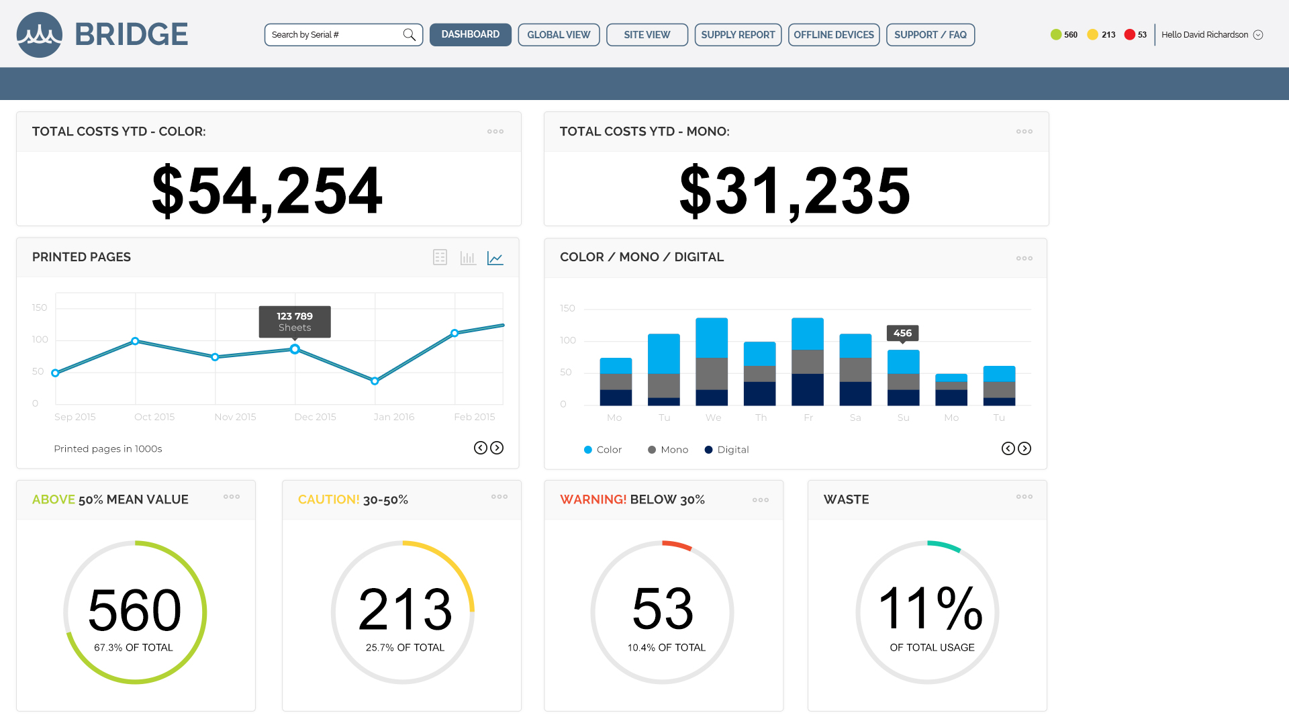Viewport: 1289px width, 725px height.
Task: Click the OF TOTAL USAGE label
Action: tap(932, 648)
